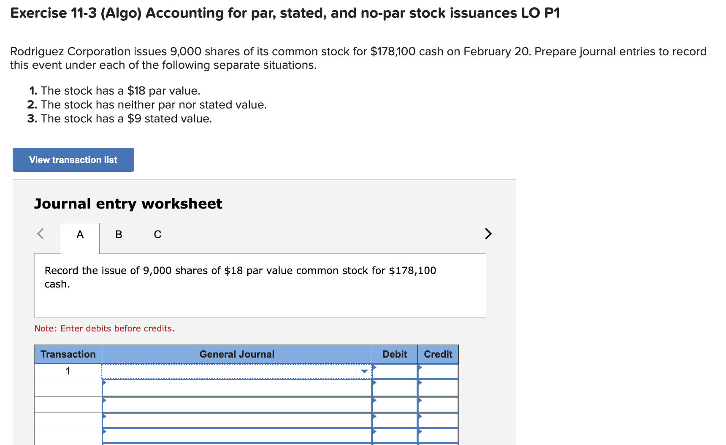Advance using the right navigation chevron
Screen dimensions: 726x445
(488, 234)
